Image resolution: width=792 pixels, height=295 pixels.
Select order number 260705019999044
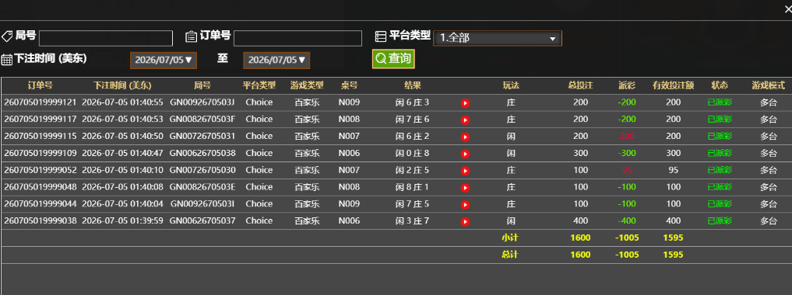(40, 204)
